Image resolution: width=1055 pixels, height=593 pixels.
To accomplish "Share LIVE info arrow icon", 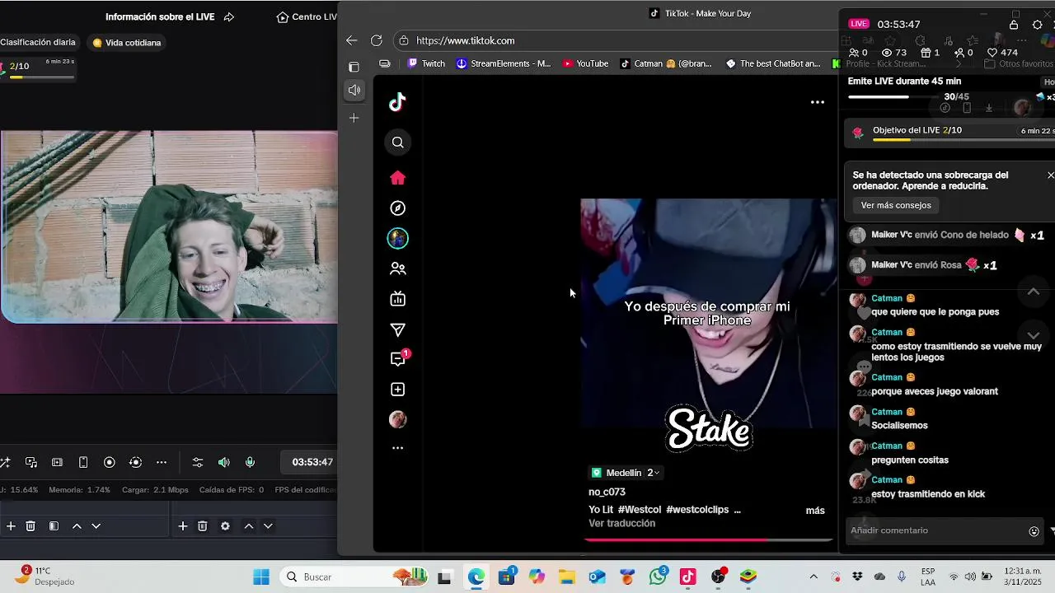I will click(229, 16).
